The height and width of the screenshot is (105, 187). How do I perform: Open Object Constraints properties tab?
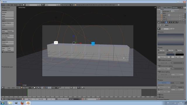click(171, 22)
